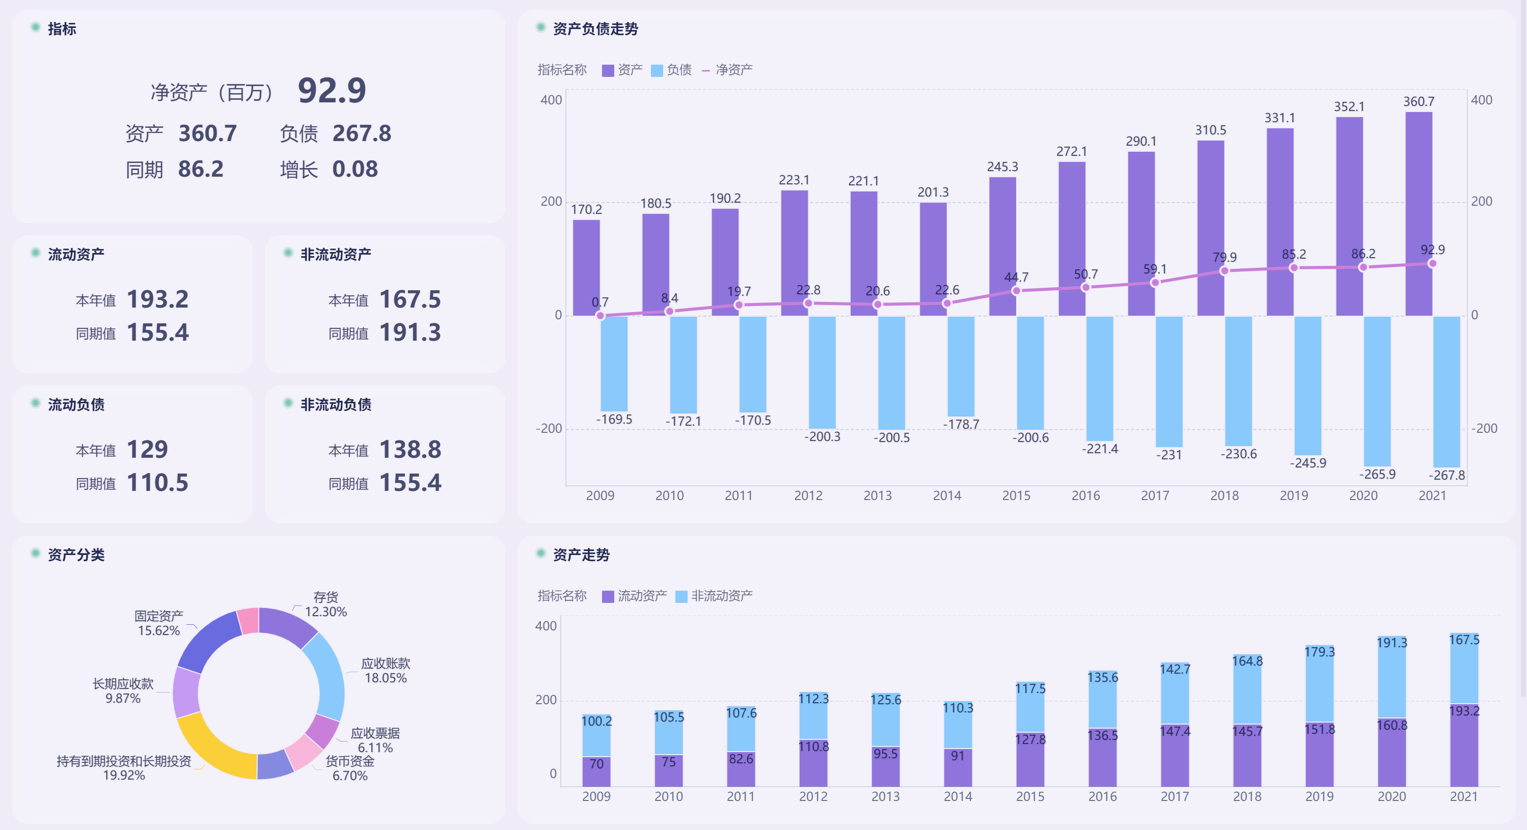Viewport: 1527px width, 830px height.
Task: Click the 净资产 value 92.9 indicator
Action: point(332,91)
